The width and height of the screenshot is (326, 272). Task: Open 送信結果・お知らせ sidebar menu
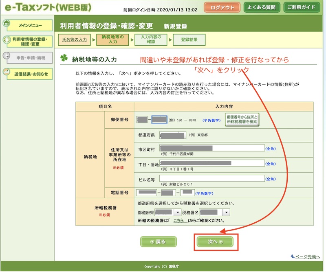(x=30, y=74)
